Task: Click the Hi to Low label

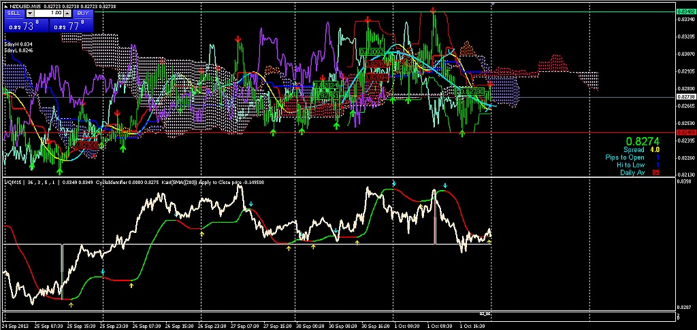Action: (x=630, y=165)
